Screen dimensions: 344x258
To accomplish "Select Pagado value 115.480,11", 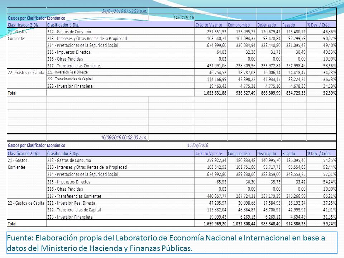I will (296, 32).
